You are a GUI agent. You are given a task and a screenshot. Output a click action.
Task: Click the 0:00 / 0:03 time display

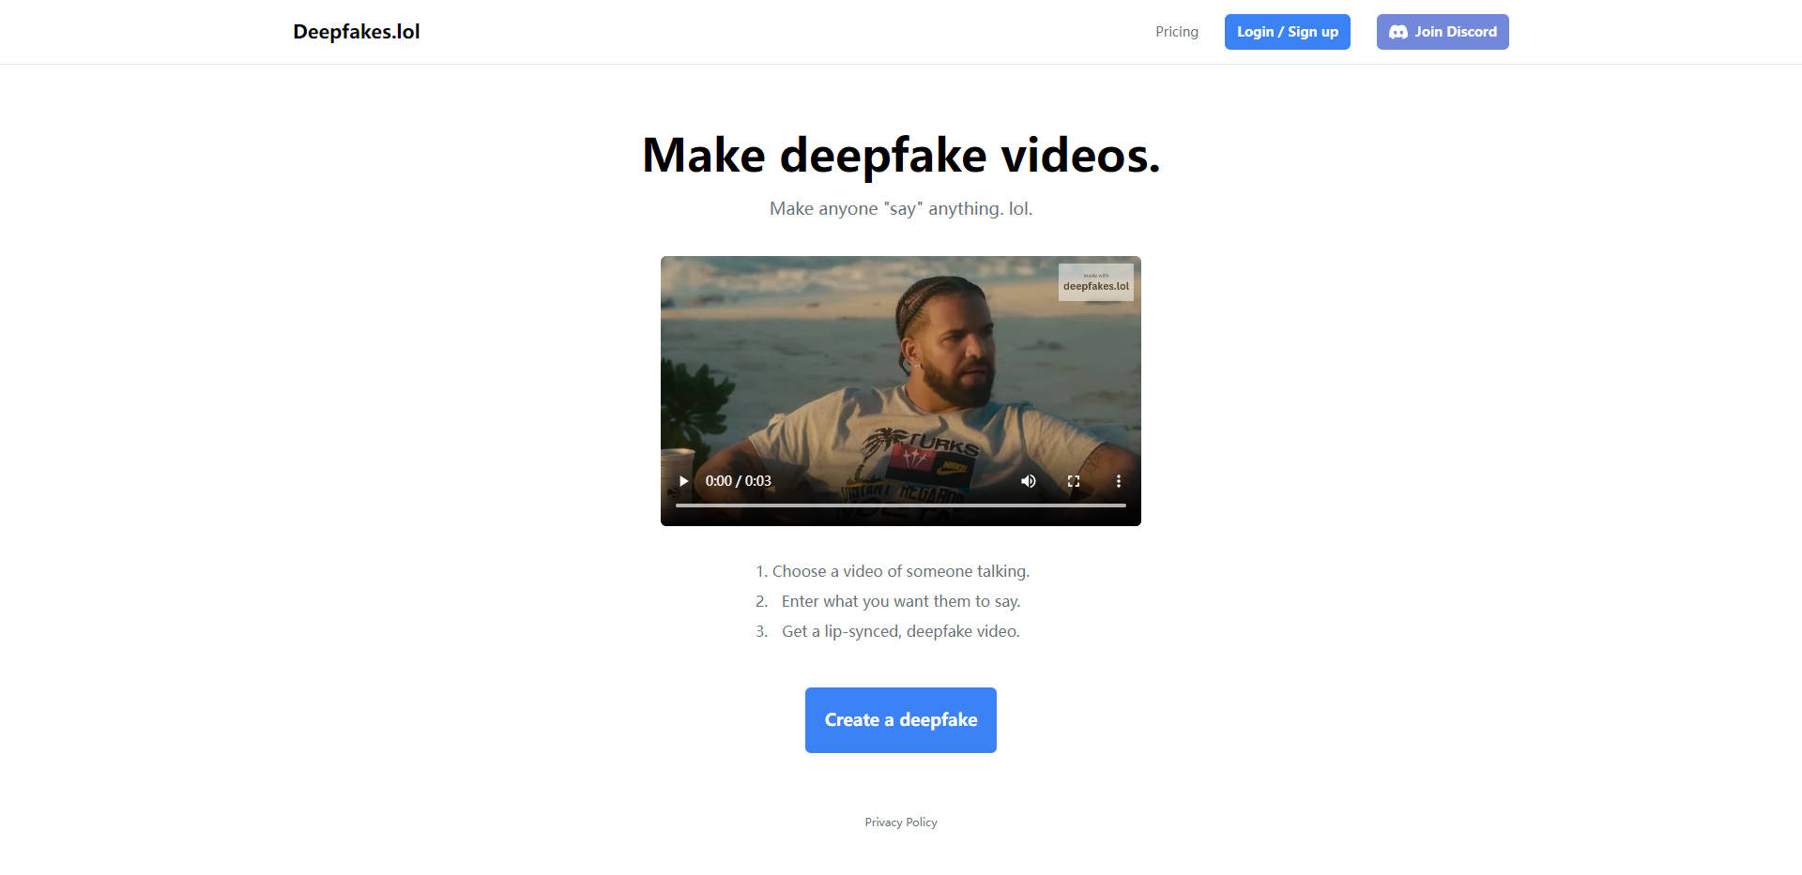tap(739, 480)
